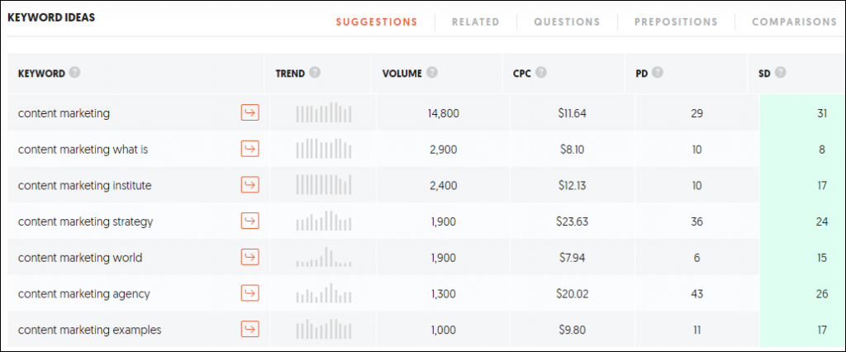This screenshot has height=352, width=846.
Task: Click help icon next to TREND header
Action: [315, 74]
